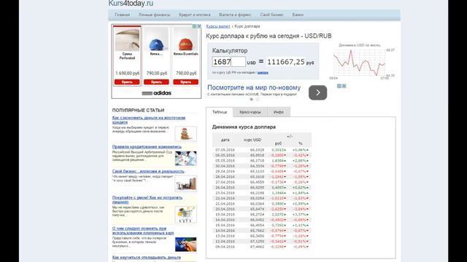The height and width of the screenshot is (262, 467).
Task: Open article Покупайте с умом
Action: click(x=147, y=199)
